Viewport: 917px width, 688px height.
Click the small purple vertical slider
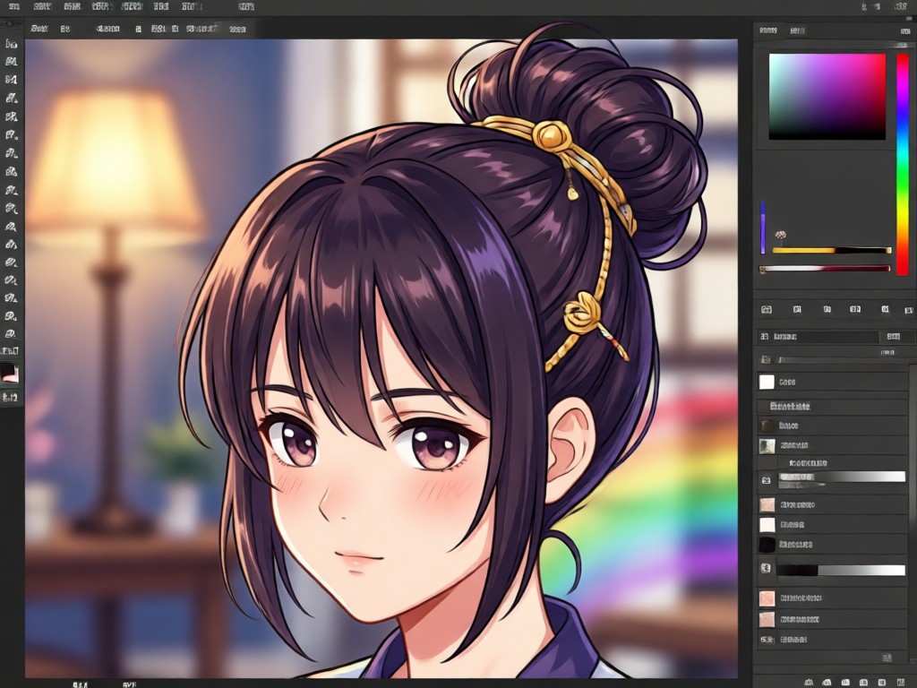click(763, 228)
